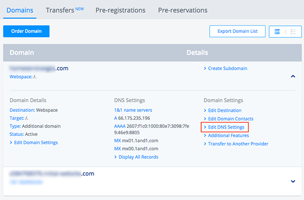Screen dimensions: 304x200
Task: Click the Status label link
Action: 17,134
